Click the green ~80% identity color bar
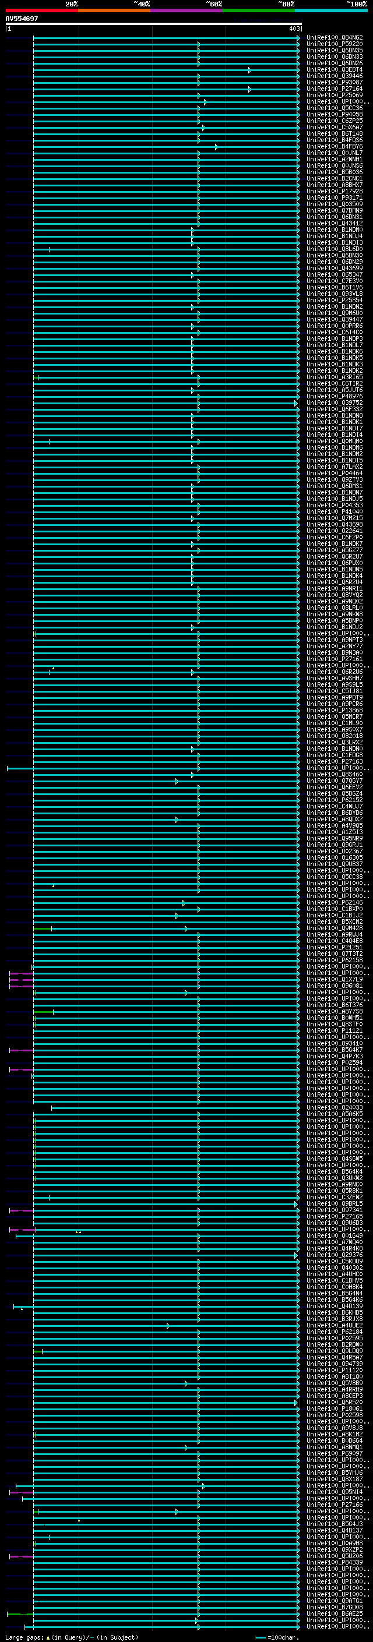The height and width of the screenshot is (1642, 373). [x=259, y=10]
